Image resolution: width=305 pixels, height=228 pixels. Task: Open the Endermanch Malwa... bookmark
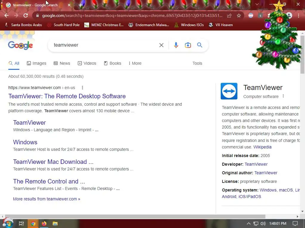(149, 25)
